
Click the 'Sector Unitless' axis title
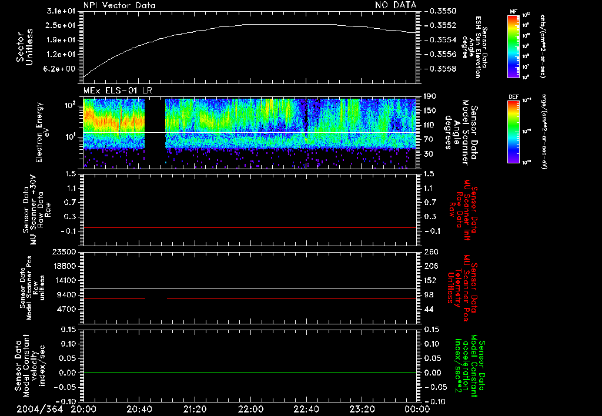[25, 47]
